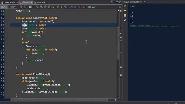185x104 pixels.
Task: Click the Comment lines icon
Action: pos(89,7)
